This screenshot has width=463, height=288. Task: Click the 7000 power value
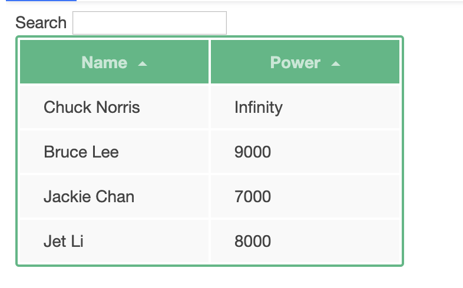253,196
